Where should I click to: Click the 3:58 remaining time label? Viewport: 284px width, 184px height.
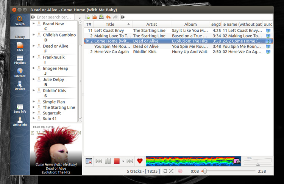coord(262,171)
